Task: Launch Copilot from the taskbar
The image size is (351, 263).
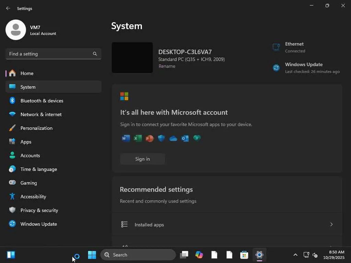Action: coord(199,255)
